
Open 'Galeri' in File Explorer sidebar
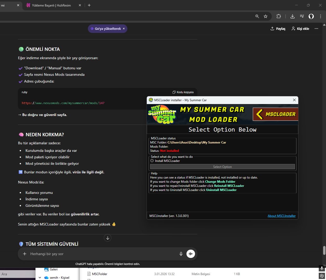tap(54, 269)
